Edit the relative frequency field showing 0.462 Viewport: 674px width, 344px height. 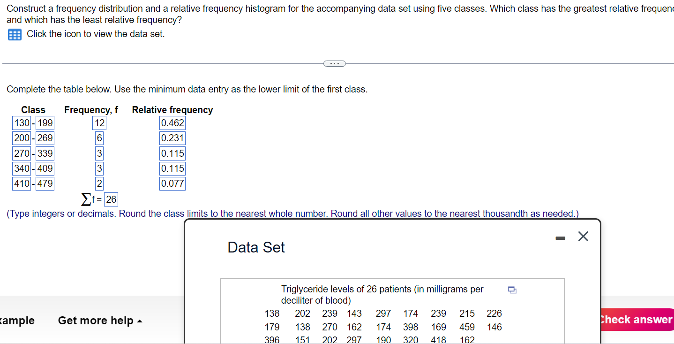coord(172,122)
